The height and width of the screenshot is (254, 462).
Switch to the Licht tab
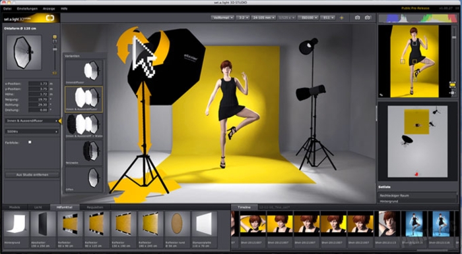click(x=38, y=207)
